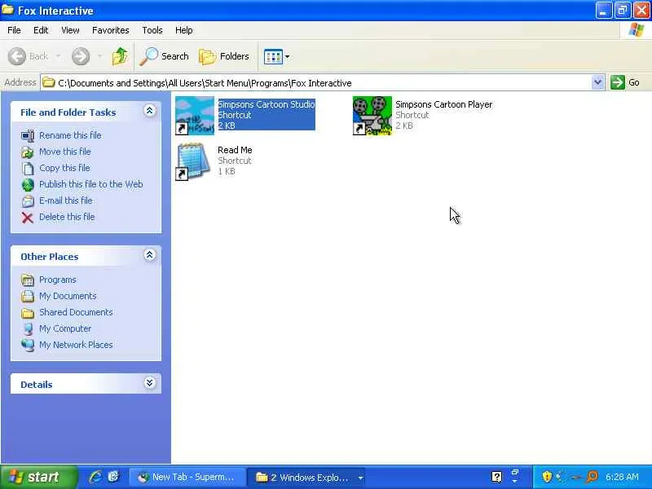Click the globe Publish icon
Image resolution: width=652 pixels, height=489 pixels.
pos(28,185)
